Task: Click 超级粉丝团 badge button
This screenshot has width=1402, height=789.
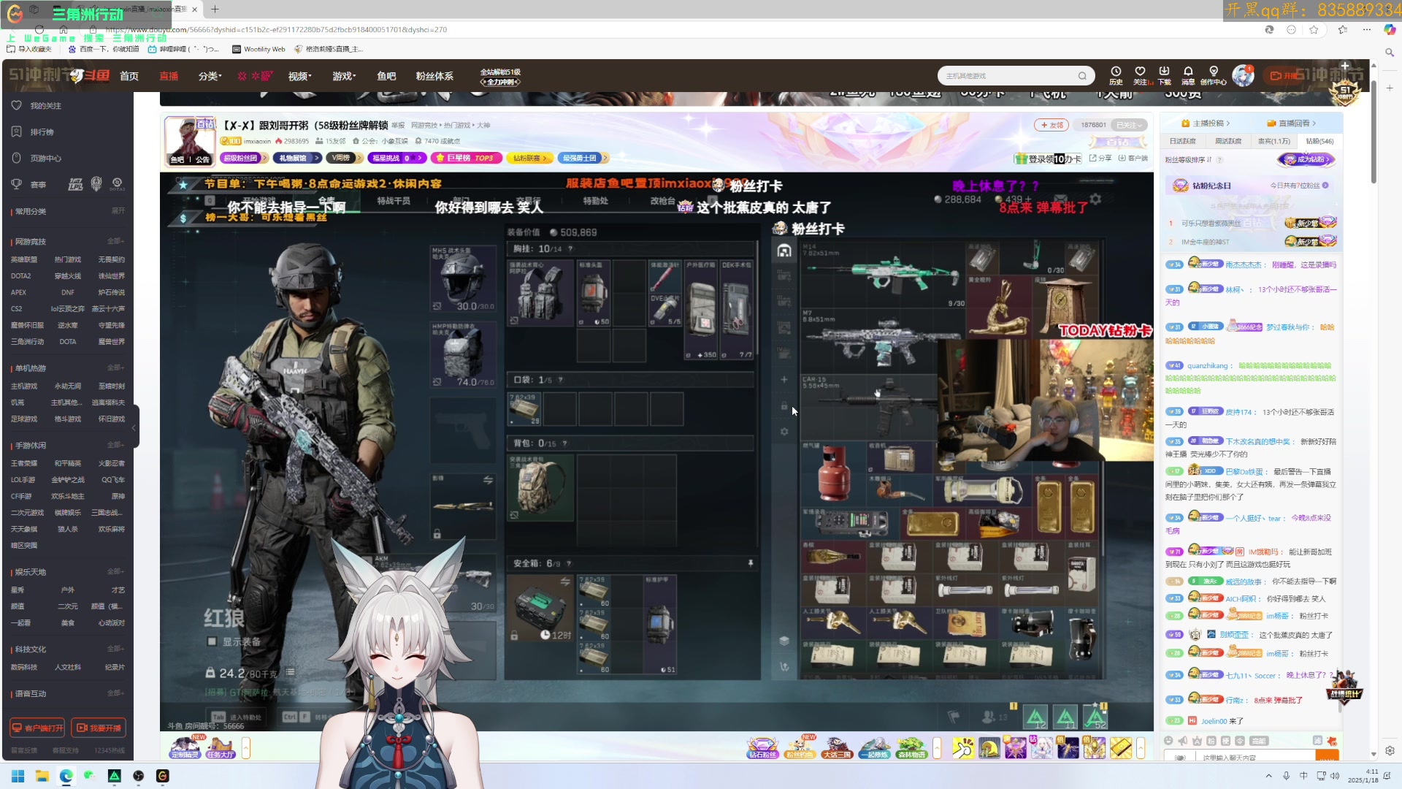Action: (x=244, y=158)
